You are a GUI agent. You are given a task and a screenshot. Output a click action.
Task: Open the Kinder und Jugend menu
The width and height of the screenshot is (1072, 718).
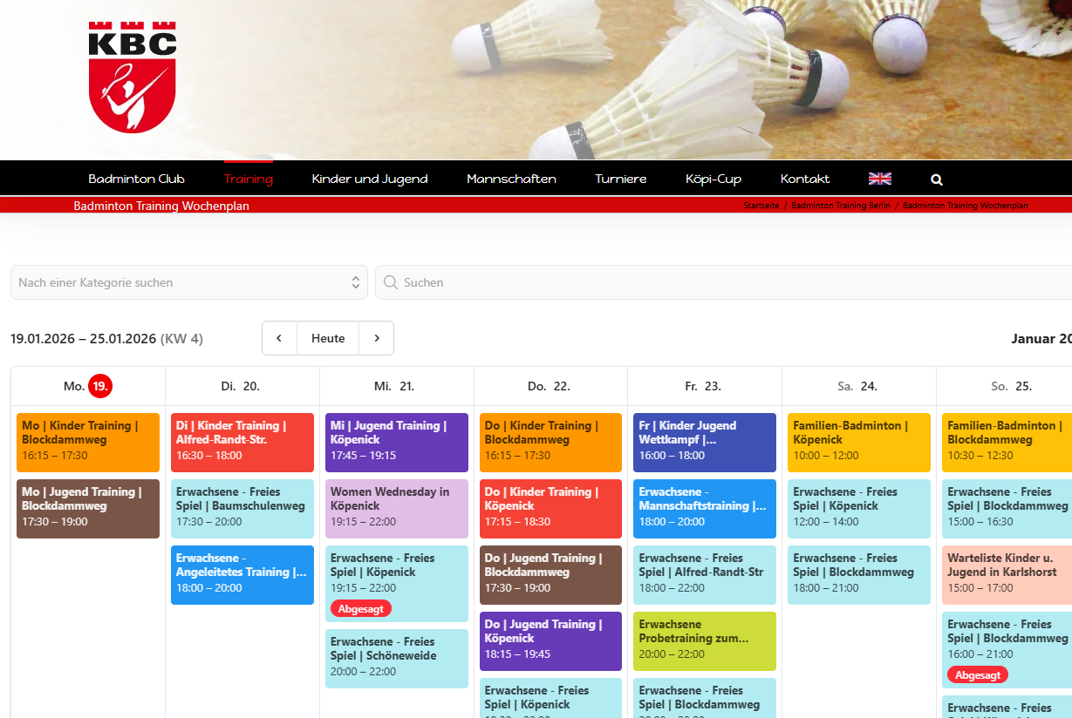[x=370, y=179]
